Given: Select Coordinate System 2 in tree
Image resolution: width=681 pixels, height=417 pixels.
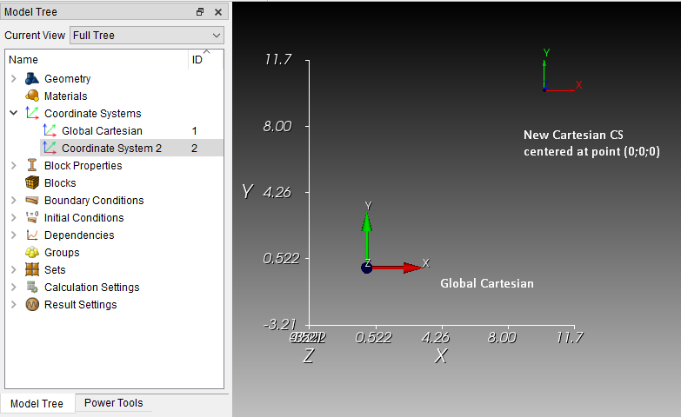Looking at the screenshot, I should click(111, 148).
